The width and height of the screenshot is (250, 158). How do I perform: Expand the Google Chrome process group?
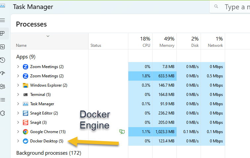click(18, 132)
